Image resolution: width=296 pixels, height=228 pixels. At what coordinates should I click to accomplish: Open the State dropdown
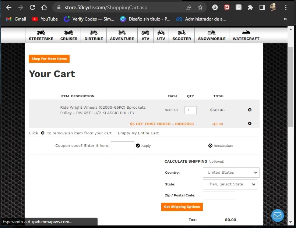coord(230,184)
